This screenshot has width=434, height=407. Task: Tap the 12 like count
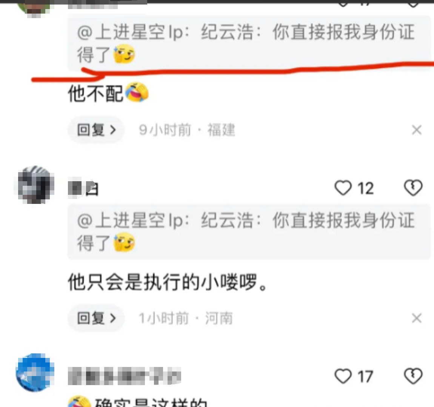[x=365, y=188]
